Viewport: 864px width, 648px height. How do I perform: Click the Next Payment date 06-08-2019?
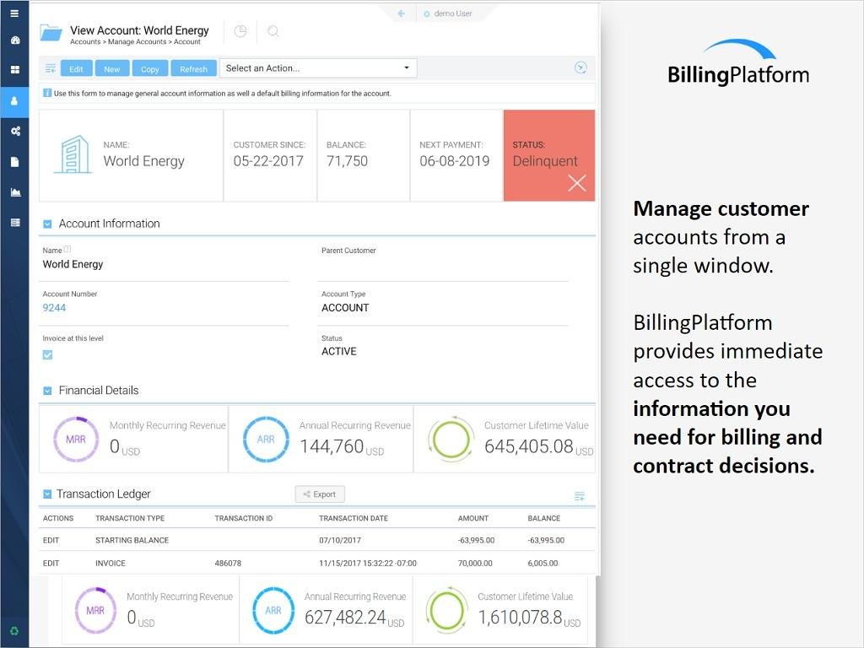(454, 161)
